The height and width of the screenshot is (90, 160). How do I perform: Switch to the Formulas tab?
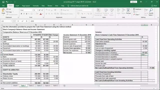click(x=36, y=6)
